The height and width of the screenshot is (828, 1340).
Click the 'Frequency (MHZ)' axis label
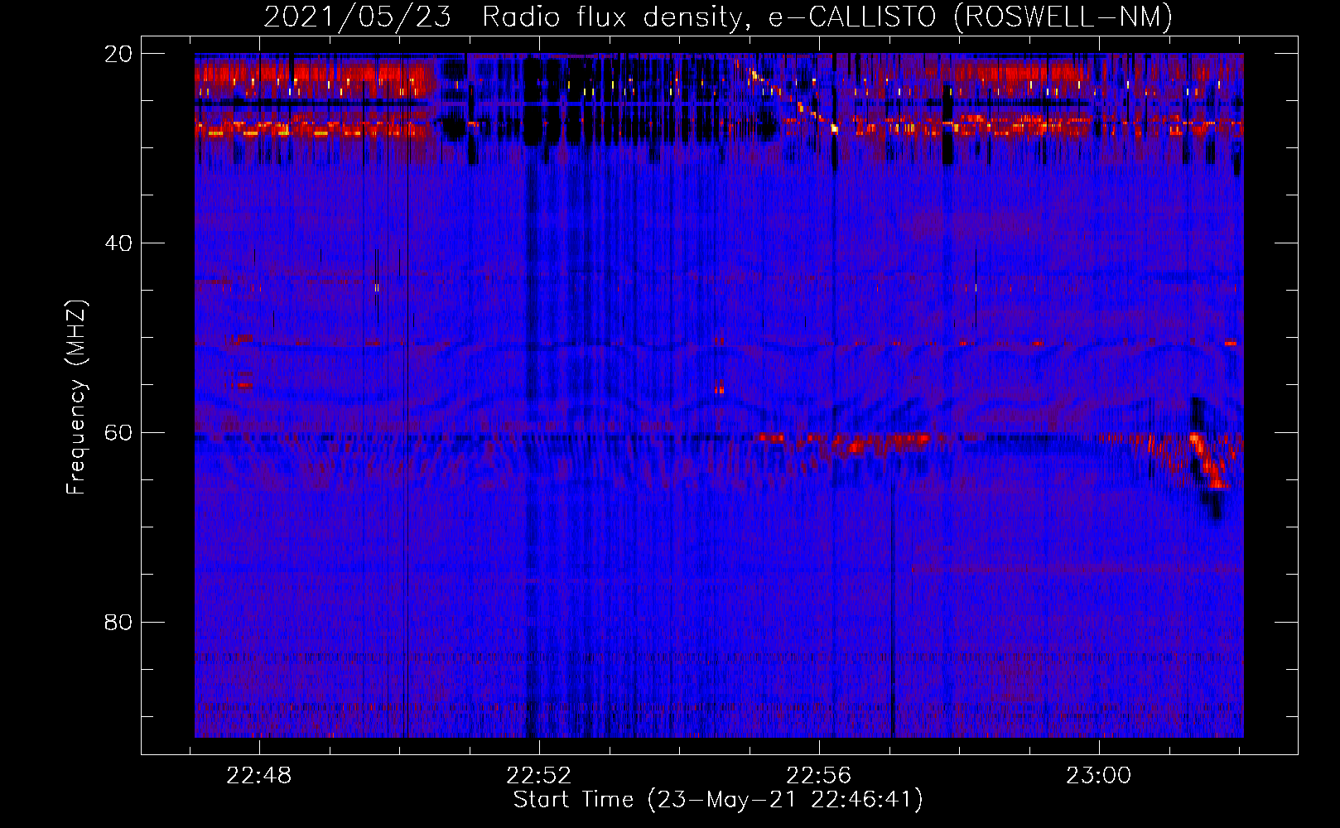point(76,397)
